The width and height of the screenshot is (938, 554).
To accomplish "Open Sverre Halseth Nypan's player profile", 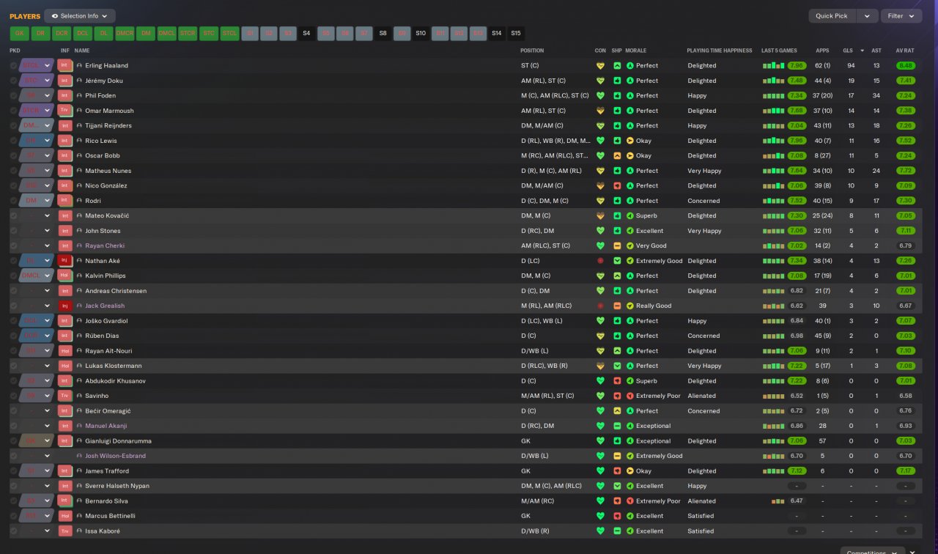I will (117, 486).
